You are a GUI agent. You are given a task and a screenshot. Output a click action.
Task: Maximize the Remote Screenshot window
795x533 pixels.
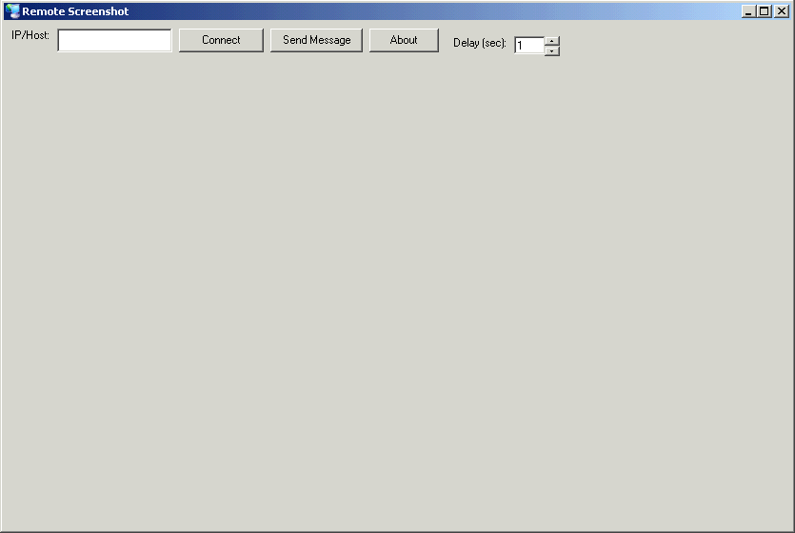tap(764, 11)
